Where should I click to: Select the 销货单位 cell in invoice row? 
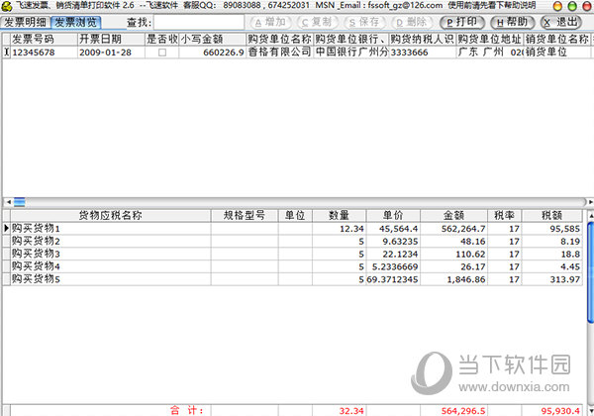(x=556, y=52)
